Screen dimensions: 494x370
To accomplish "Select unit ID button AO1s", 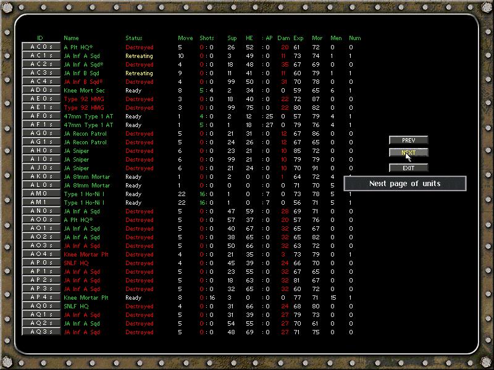I will pyautogui.click(x=41, y=228).
